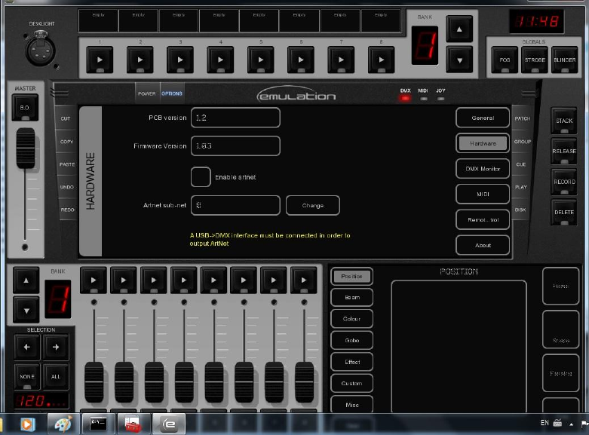Increase top bank number with up arrow

click(x=459, y=29)
